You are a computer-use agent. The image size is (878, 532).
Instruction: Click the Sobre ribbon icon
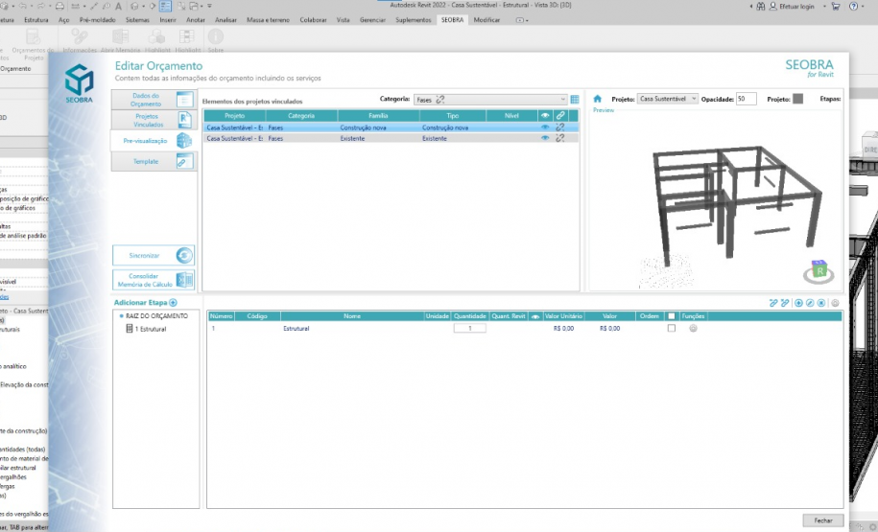(216, 40)
